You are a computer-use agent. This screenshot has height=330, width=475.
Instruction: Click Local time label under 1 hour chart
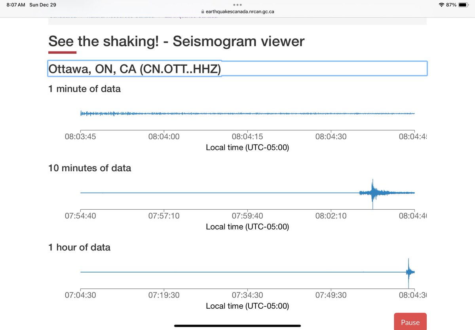(247, 306)
